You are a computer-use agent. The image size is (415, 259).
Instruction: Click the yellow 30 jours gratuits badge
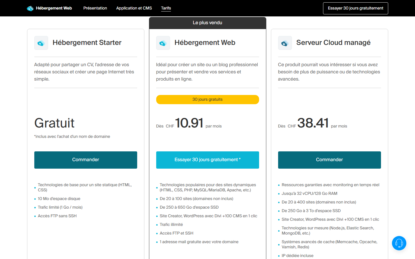pos(207,100)
